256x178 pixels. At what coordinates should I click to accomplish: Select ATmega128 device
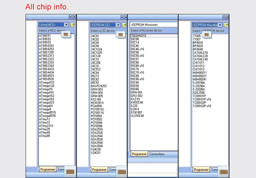click(x=47, y=86)
